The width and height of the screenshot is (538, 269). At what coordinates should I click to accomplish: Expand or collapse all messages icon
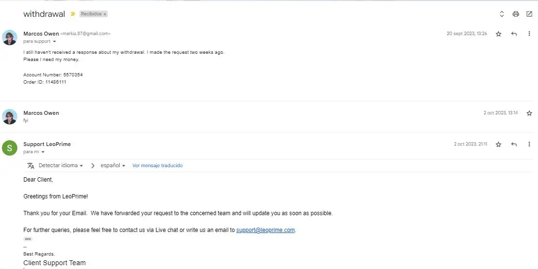click(x=502, y=14)
